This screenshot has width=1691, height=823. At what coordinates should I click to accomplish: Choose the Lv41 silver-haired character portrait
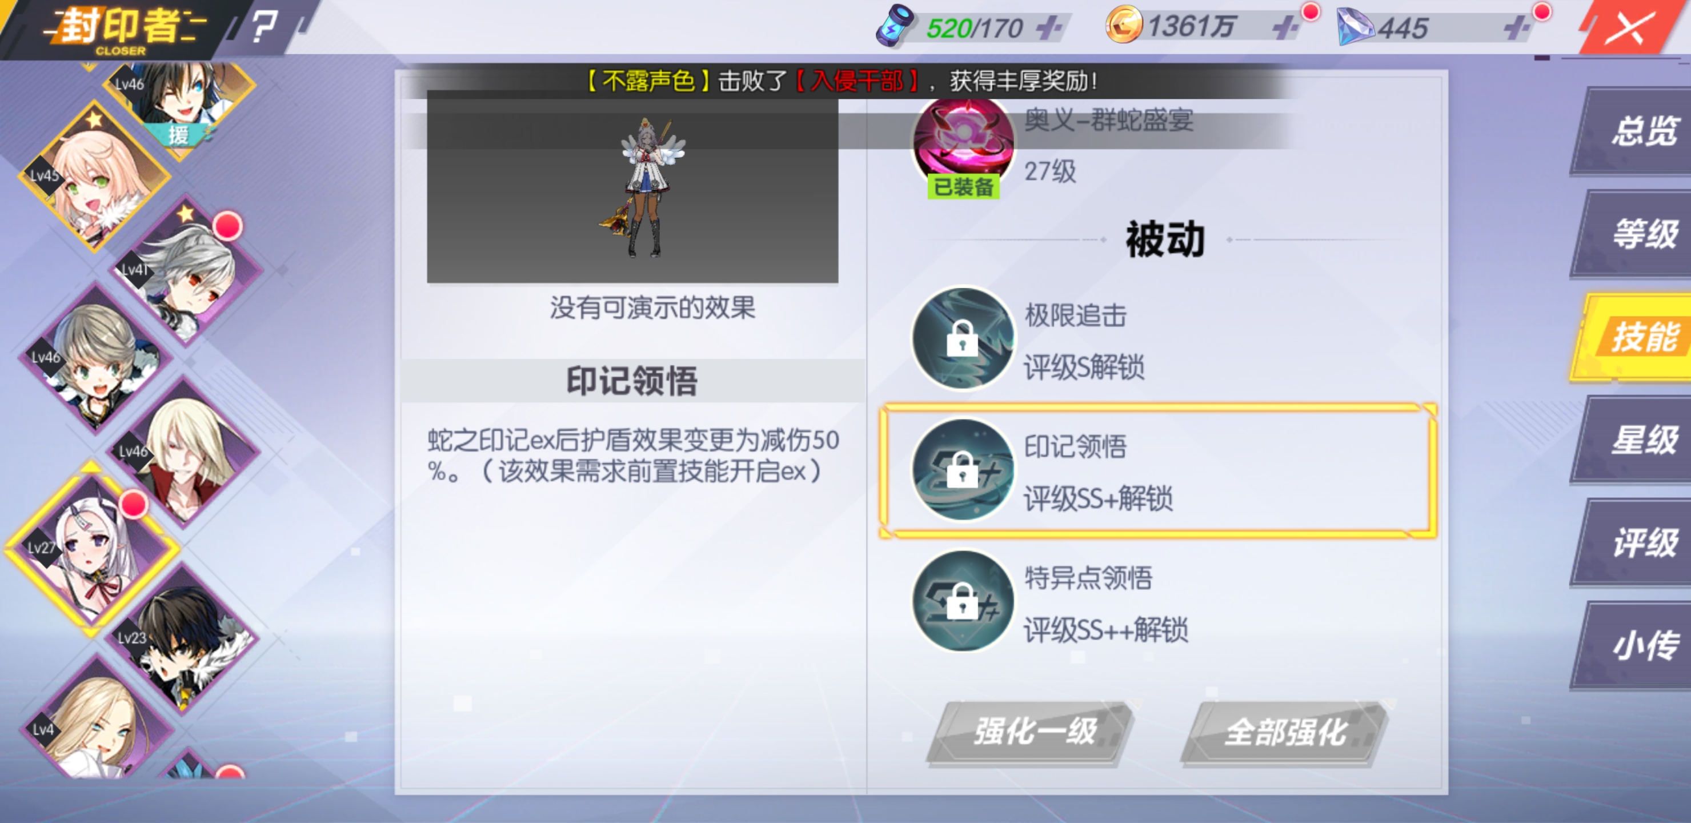[x=187, y=269]
